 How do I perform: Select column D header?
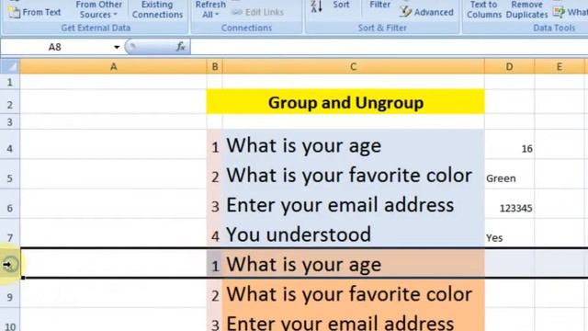point(509,67)
